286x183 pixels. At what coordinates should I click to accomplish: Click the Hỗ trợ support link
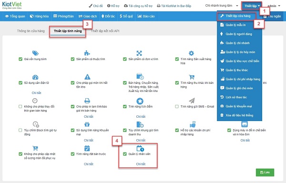tap(113, 6)
